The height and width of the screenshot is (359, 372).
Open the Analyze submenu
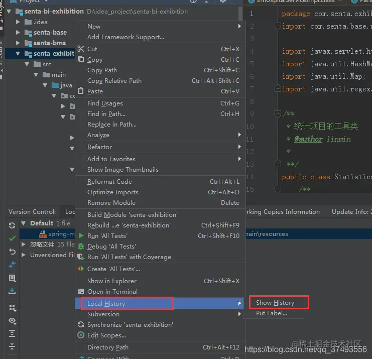pos(160,135)
